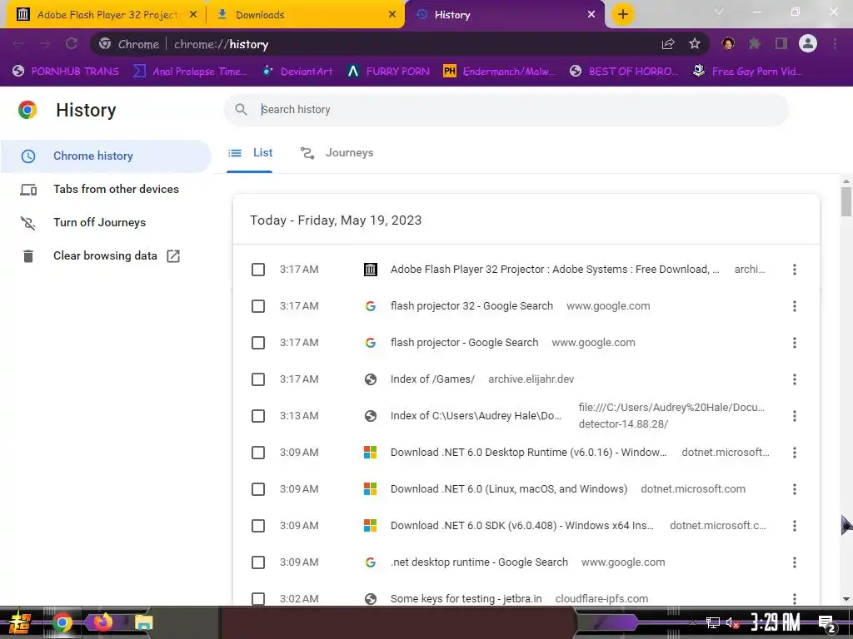This screenshot has width=853, height=639.
Task: Open the Chrome profile avatar
Action: click(x=807, y=43)
